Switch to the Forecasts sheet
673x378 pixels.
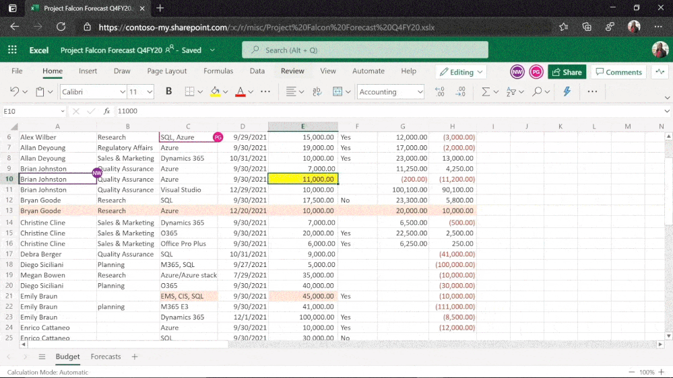(x=106, y=356)
